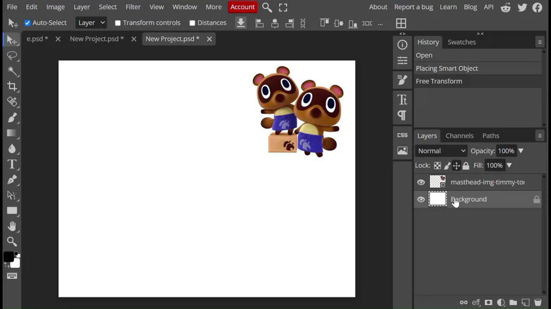This screenshot has width=551, height=309.
Task: Open the Brush settings panel icon
Action: [x=402, y=80]
